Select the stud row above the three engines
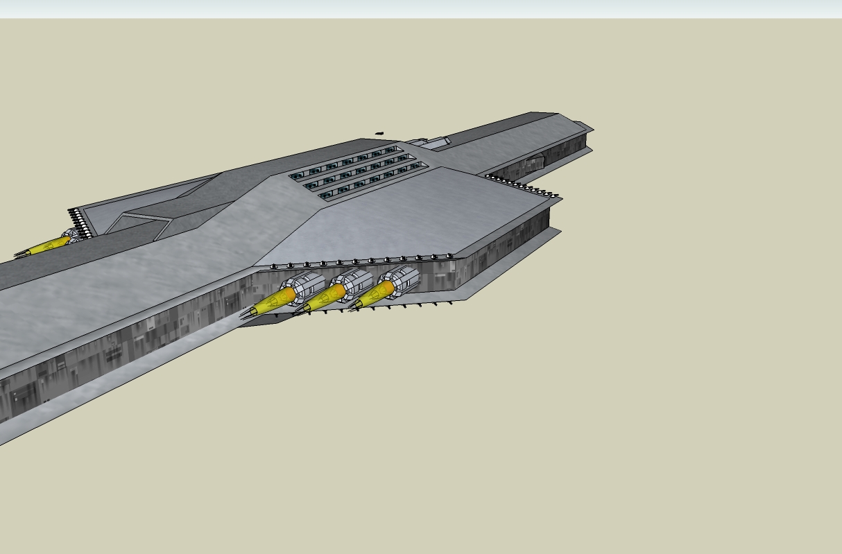842x554 pixels. point(361,261)
